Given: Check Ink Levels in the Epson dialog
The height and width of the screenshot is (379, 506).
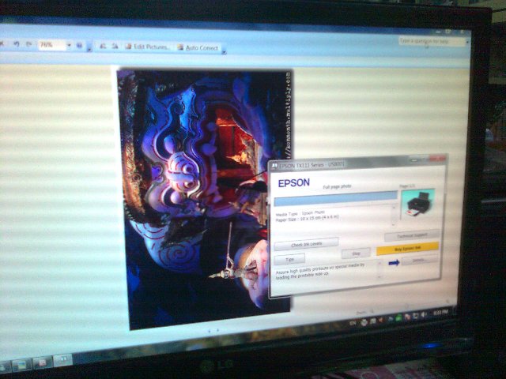Looking at the screenshot, I should 306,244.
